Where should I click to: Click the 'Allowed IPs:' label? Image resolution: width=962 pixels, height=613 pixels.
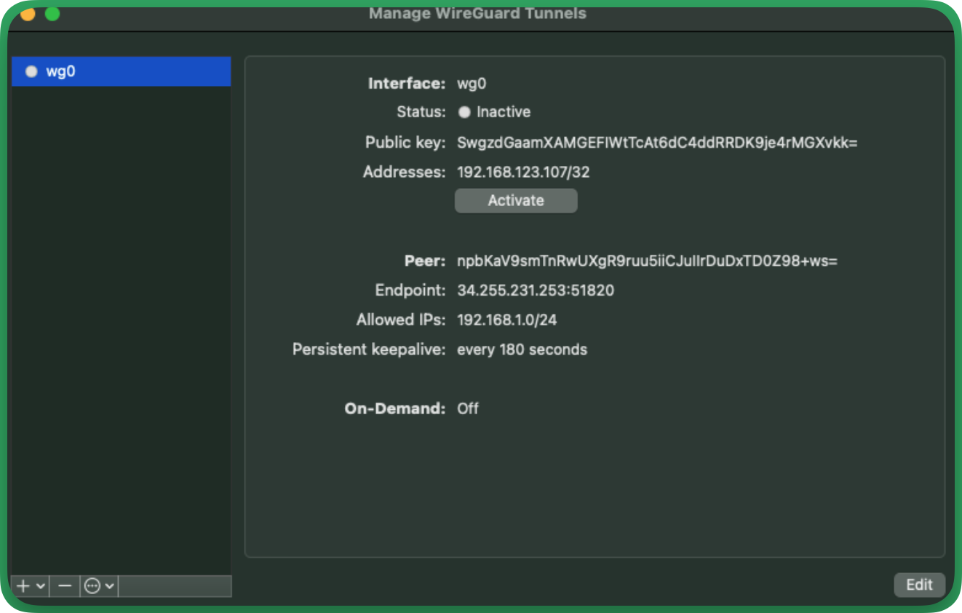point(401,320)
